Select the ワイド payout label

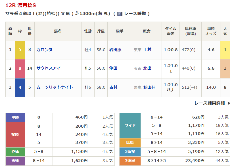point(130,125)
